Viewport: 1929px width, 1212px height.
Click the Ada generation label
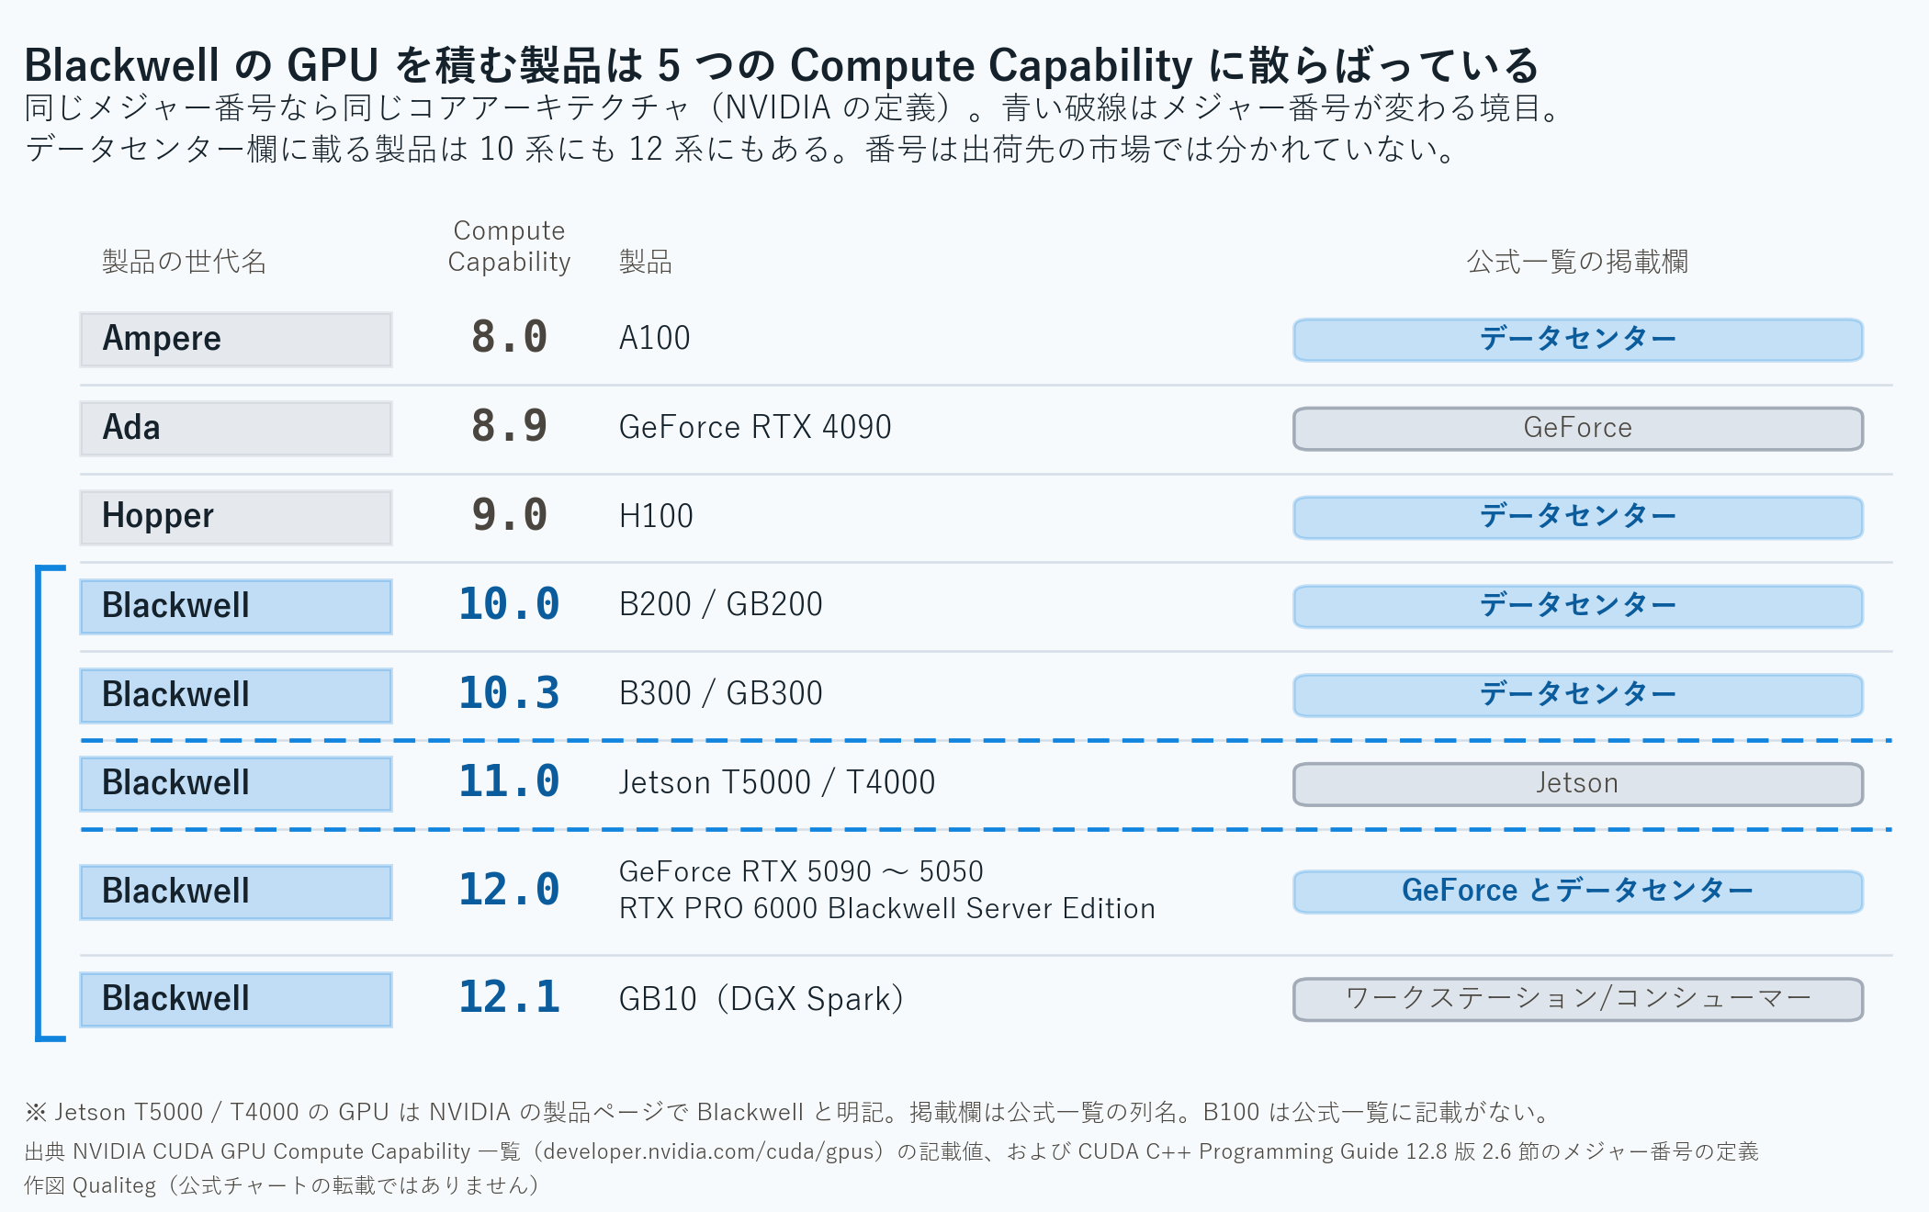[236, 429]
